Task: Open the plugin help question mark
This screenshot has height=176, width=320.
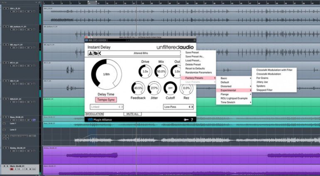Action: (x=192, y=119)
